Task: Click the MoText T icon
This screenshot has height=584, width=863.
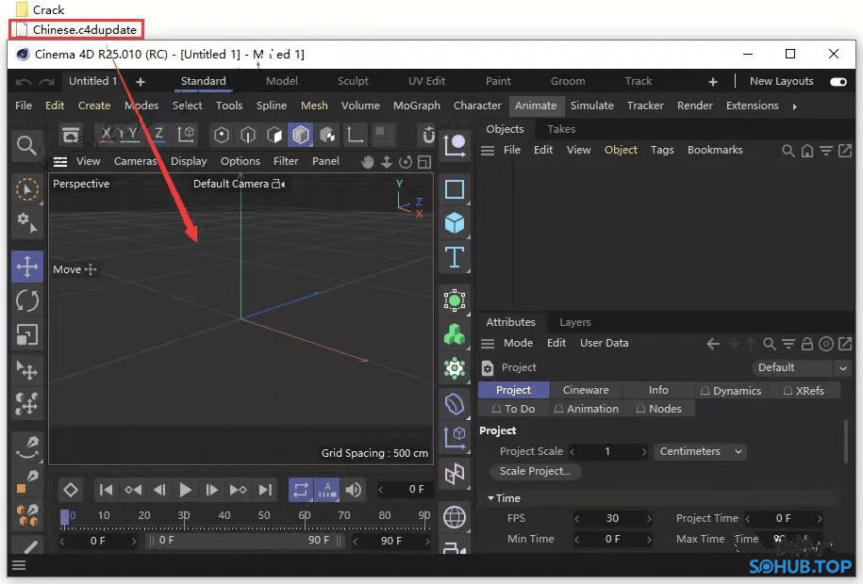Action: [x=455, y=257]
